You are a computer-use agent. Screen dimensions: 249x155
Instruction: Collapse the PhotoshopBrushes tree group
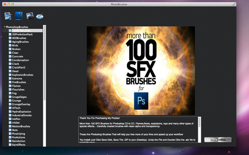click(5, 27)
